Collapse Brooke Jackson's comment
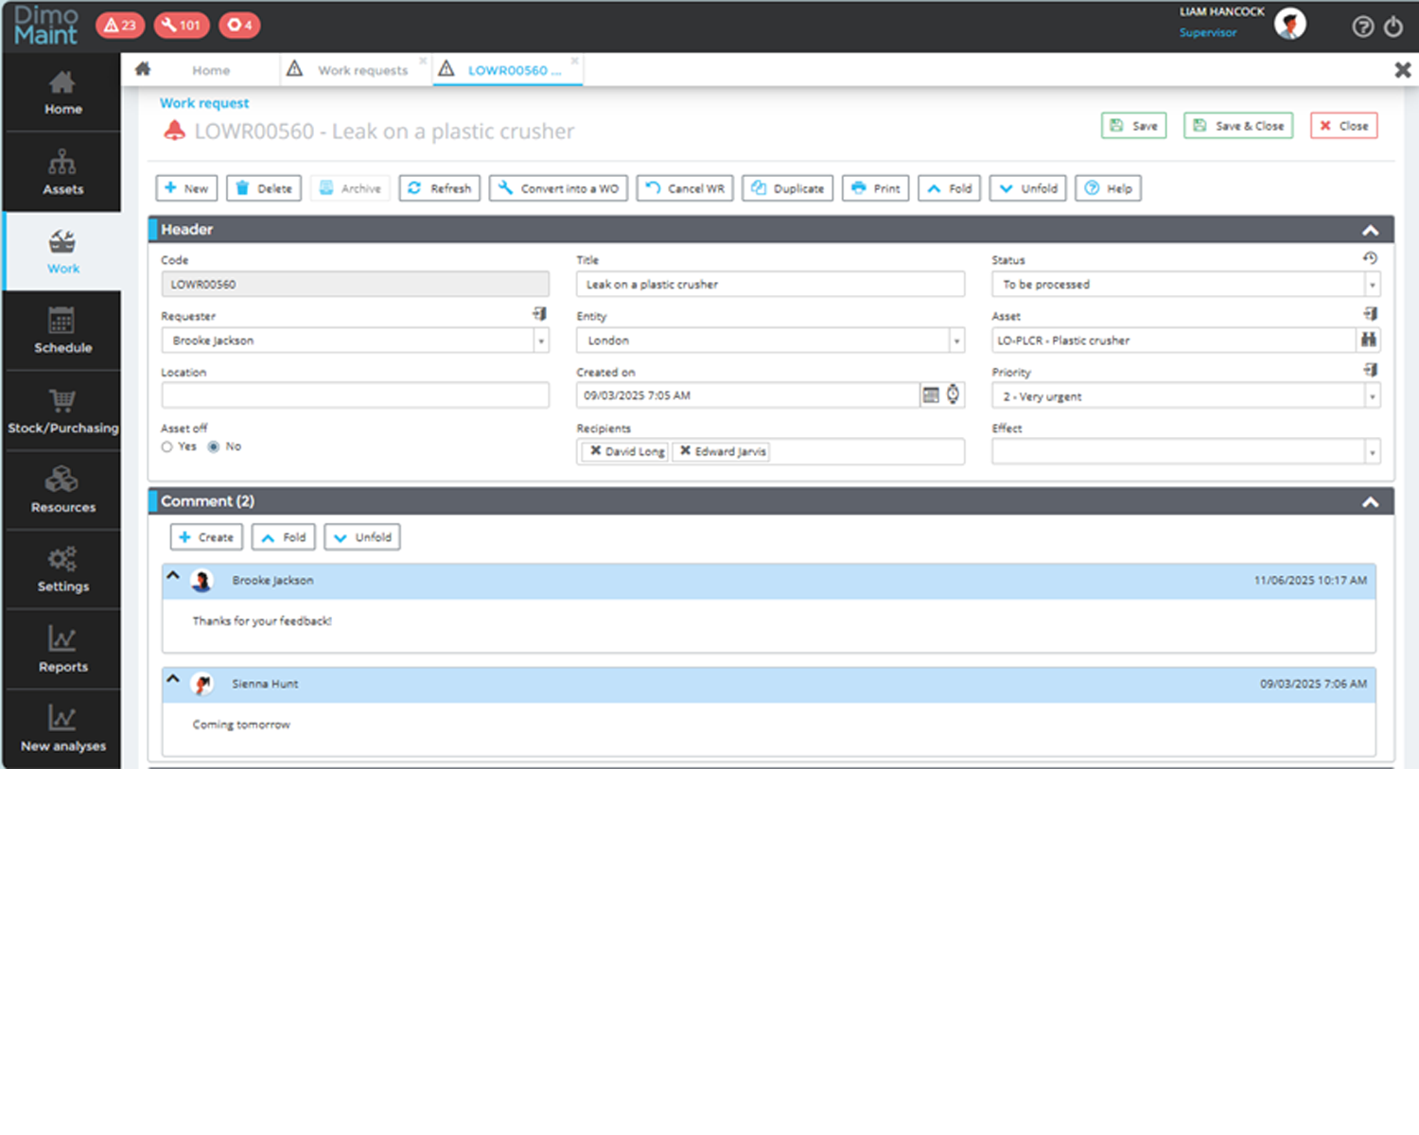This screenshot has height=1135, width=1419. [x=173, y=575]
